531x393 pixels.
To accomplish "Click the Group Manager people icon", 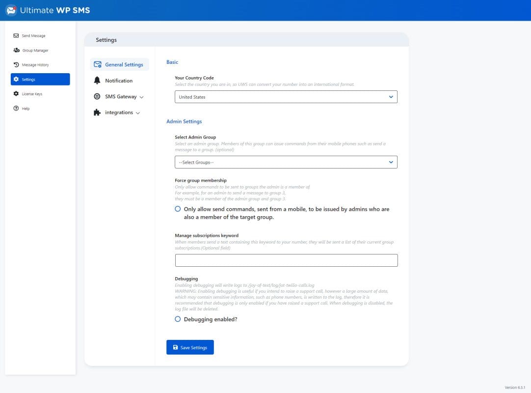I will tap(16, 50).
